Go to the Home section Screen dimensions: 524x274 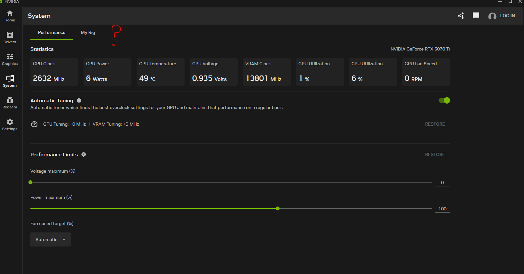tap(10, 16)
